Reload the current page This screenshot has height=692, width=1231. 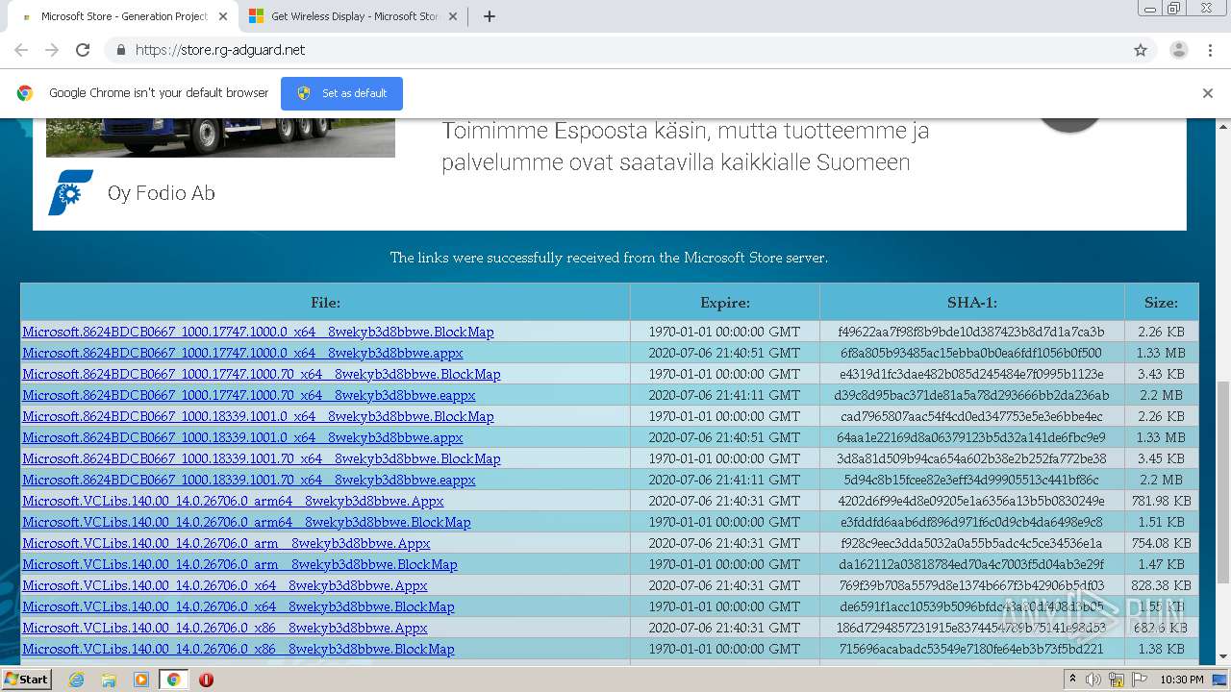(x=83, y=50)
